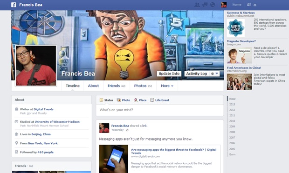Click Francis Bea name in the post
This screenshot has width=289, height=173.
tap(120, 126)
